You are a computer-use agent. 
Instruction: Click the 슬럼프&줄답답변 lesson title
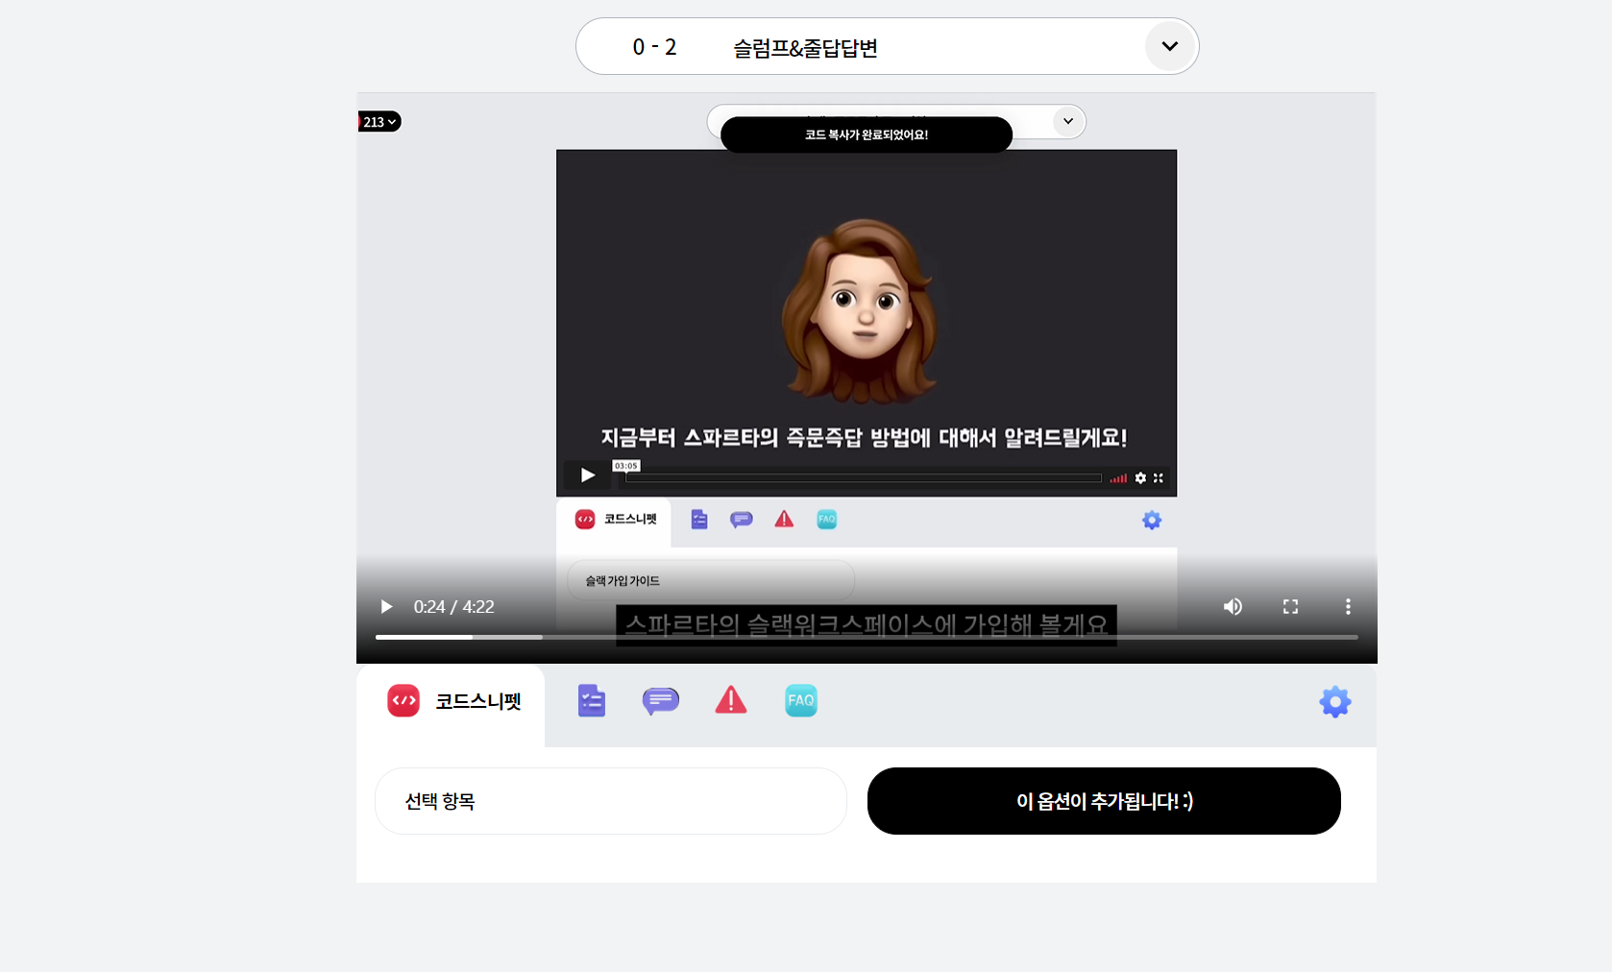tap(805, 48)
